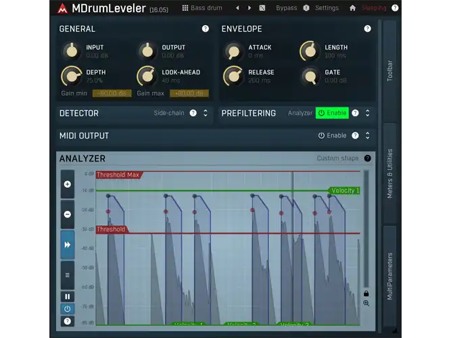Click the random preset dice icon

coord(262,8)
